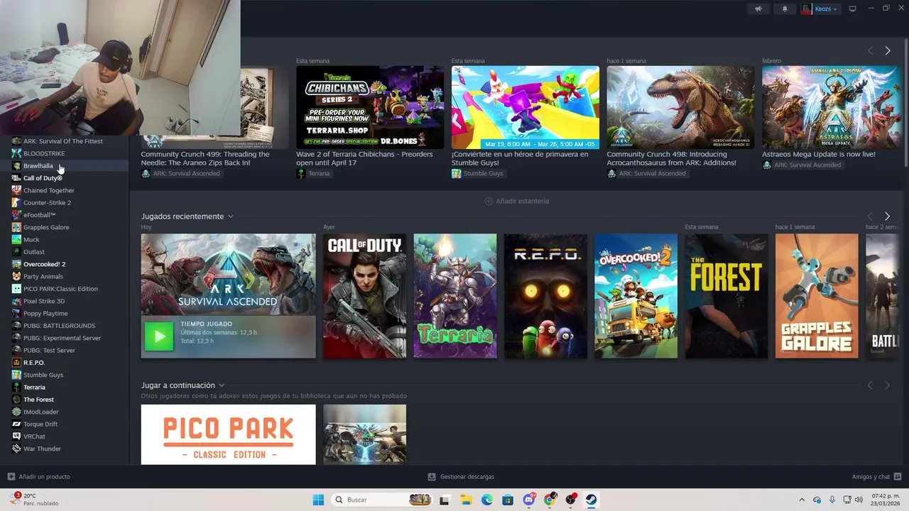Open PICO PARK Classic Edition banner
This screenshot has width=909, height=511.
pos(228,434)
